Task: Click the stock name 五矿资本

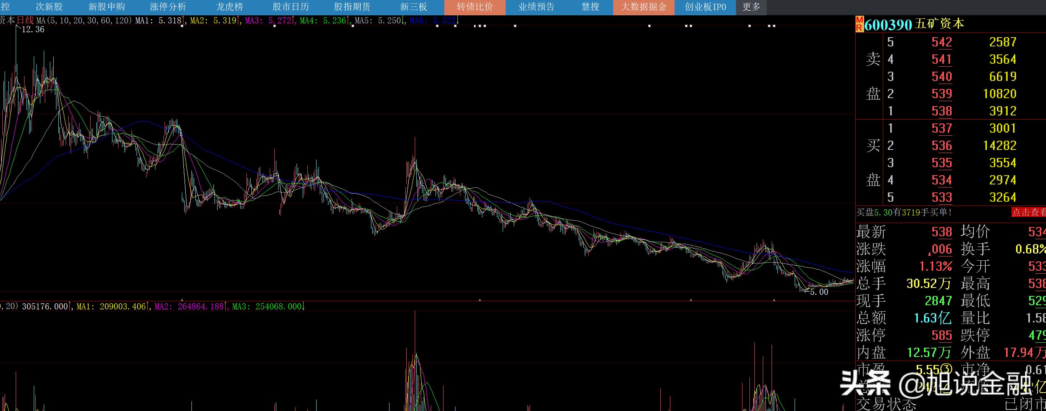Action: (x=939, y=24)
